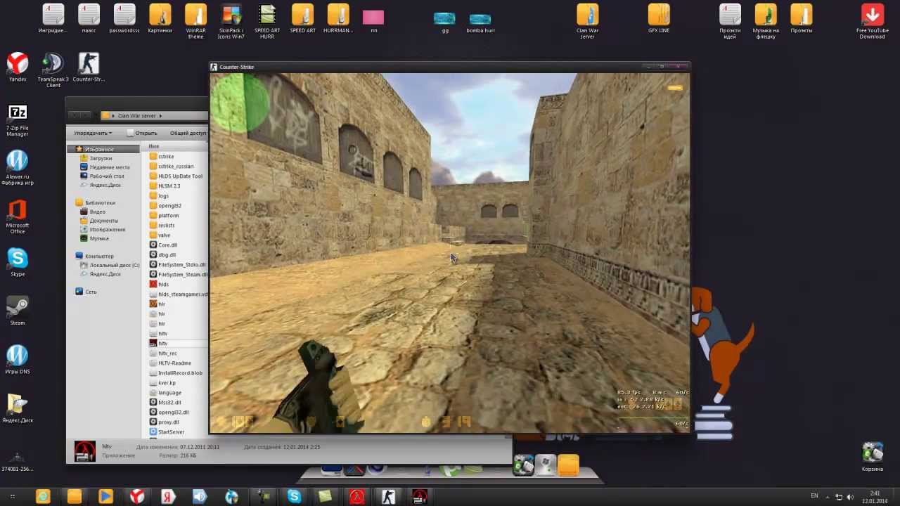Open the Alawar.ru desktop shortcut
900x506 pixels.
(x=18, y=169)
